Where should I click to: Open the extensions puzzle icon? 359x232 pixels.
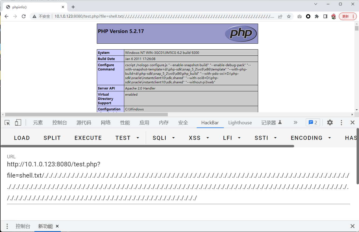[x=317, y=16]
